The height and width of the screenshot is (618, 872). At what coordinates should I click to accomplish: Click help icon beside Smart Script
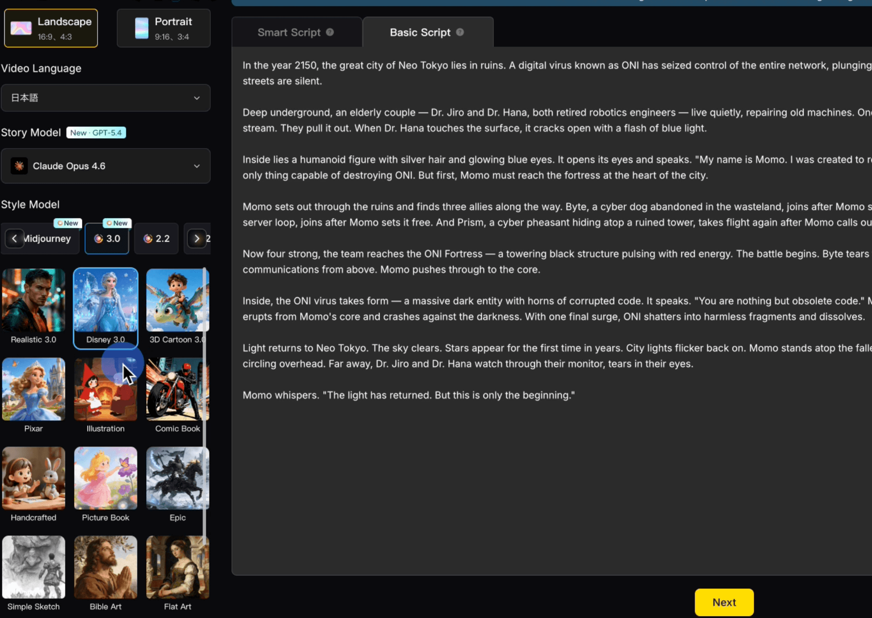click(330, 32)
